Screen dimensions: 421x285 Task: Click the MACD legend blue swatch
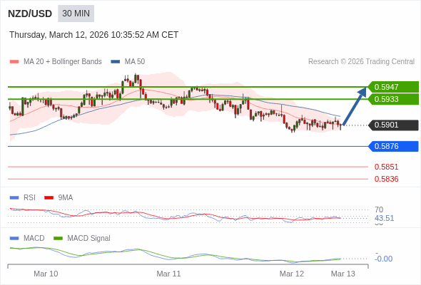[x=14, y=239]
